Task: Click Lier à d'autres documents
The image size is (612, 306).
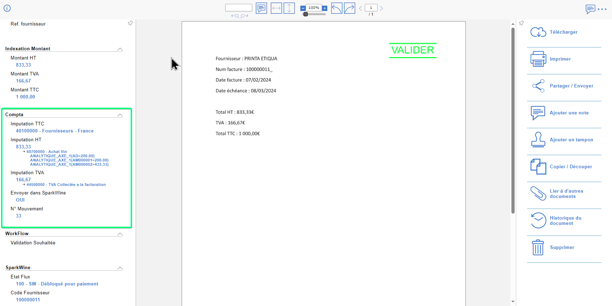Action: [566, 194]
